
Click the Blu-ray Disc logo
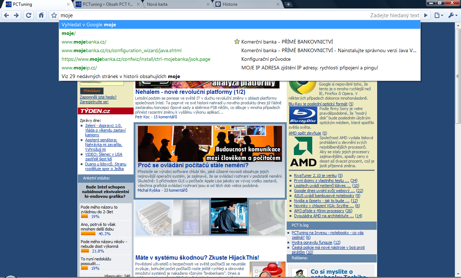303,116
